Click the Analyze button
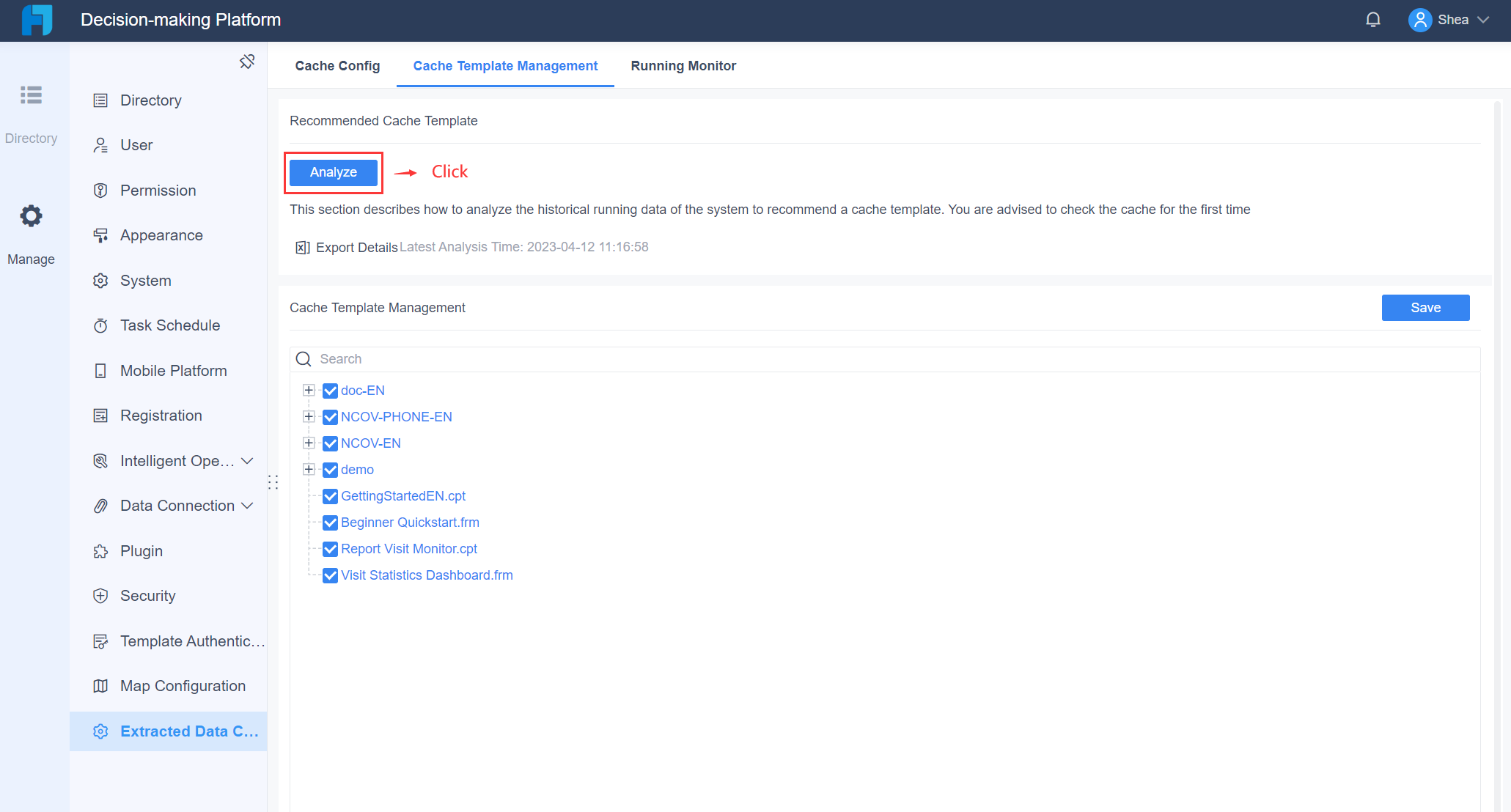The image size is (1511, 812). click(333, 172)
